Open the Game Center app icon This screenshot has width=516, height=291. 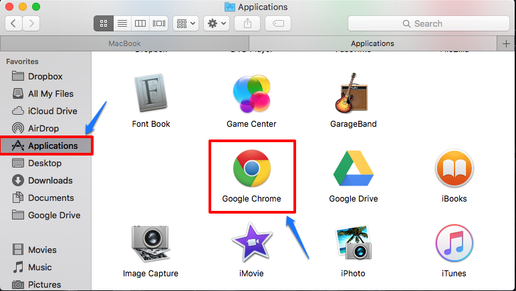(252, 93)
